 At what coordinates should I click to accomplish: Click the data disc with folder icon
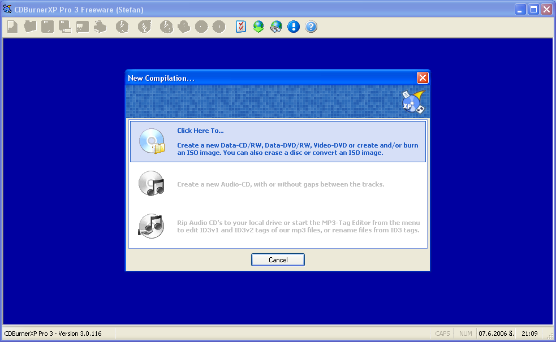tap(152, 141)
